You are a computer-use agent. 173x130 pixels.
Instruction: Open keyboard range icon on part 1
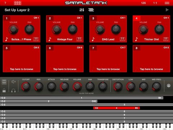(x=36, y=39)
